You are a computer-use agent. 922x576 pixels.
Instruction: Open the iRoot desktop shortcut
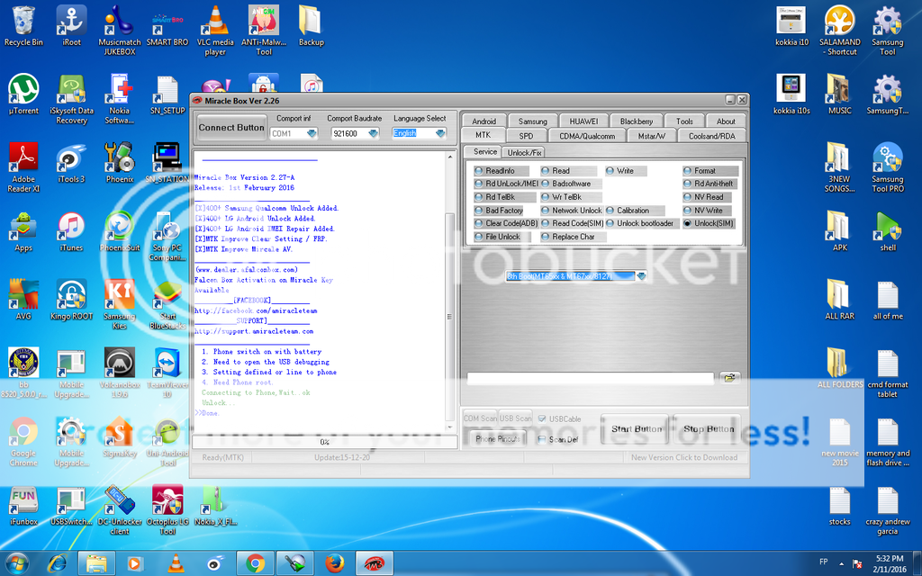[x=71, y=24]
